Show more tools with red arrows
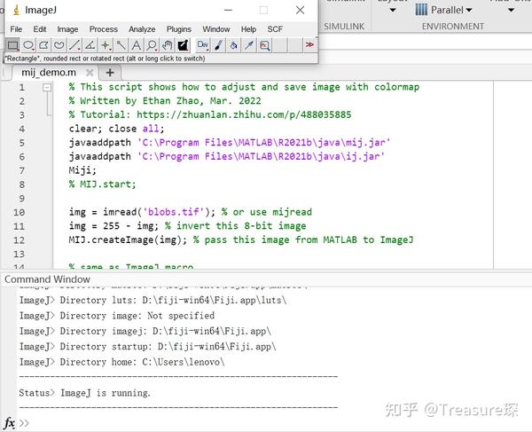The width and height of the screenshot is (532, 432). (309, 44)
